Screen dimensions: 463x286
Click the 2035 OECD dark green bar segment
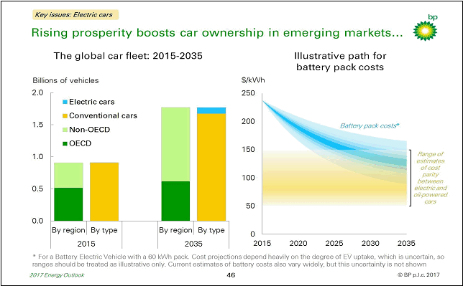coord(175,201)
